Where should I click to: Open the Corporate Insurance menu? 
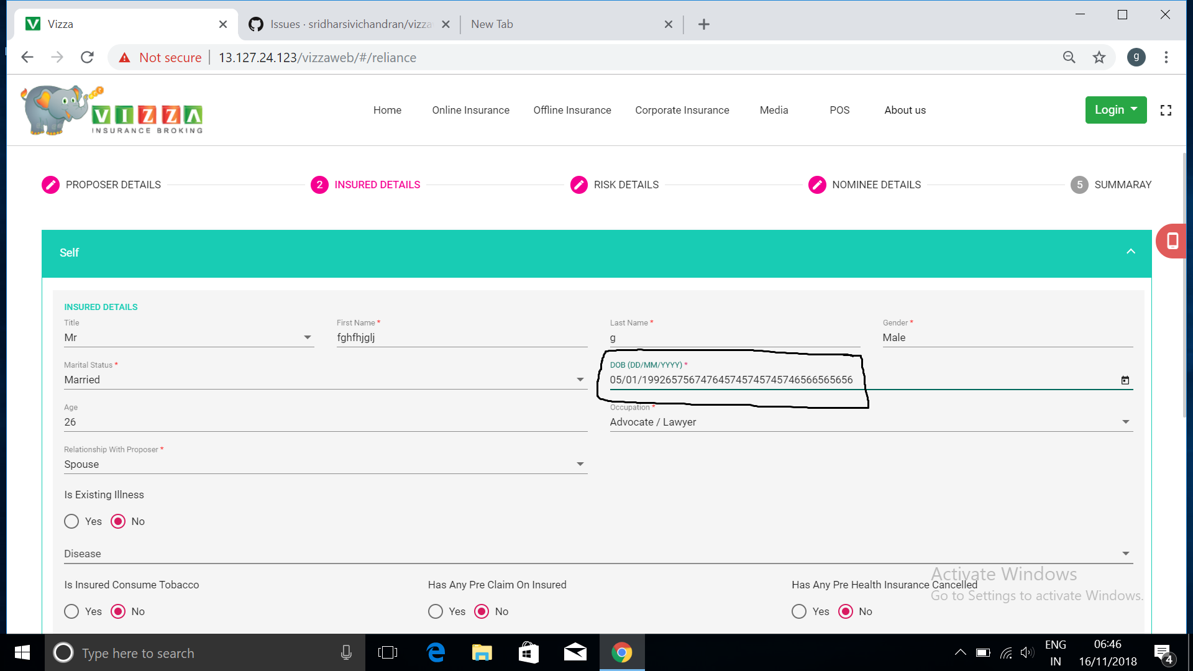click(682, 110)
